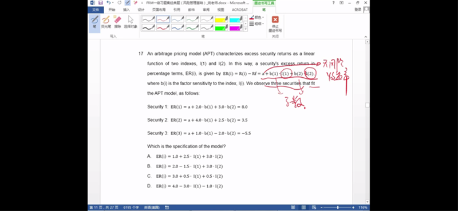Click the zoom slider in status bar
The width and height of the screenshot is (458, 211).
(338, 208)
